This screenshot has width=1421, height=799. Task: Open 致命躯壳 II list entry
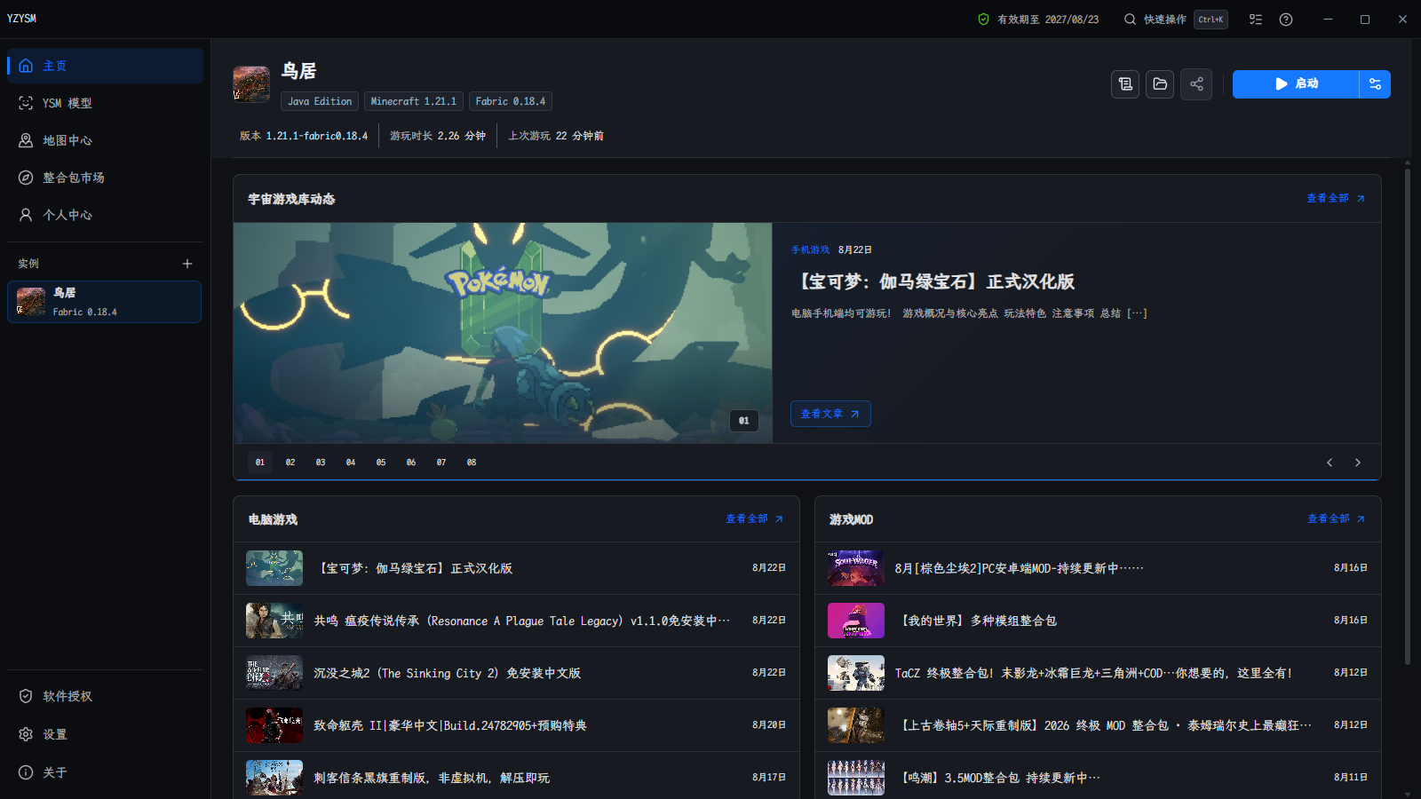tap(516, 725)
